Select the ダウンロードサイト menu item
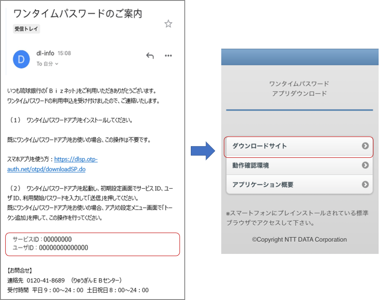386x300 pixels. (260, 146)
